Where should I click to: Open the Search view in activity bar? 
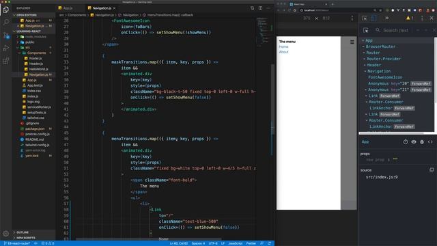[x=6, y=23]
